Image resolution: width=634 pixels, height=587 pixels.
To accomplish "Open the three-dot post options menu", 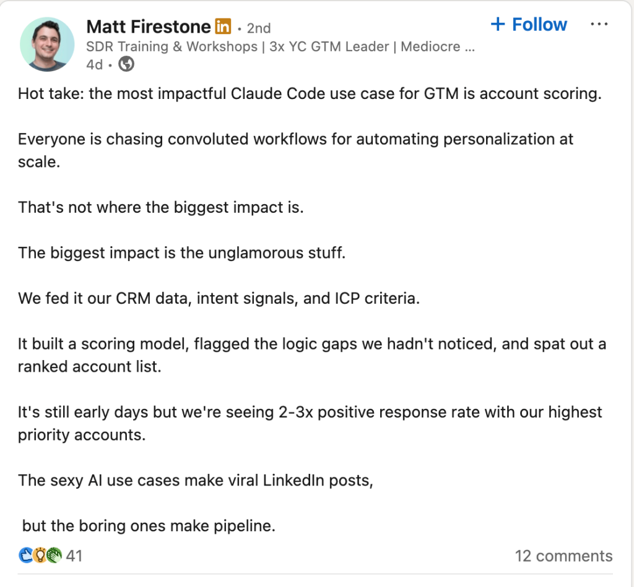I will pos(599,24).
